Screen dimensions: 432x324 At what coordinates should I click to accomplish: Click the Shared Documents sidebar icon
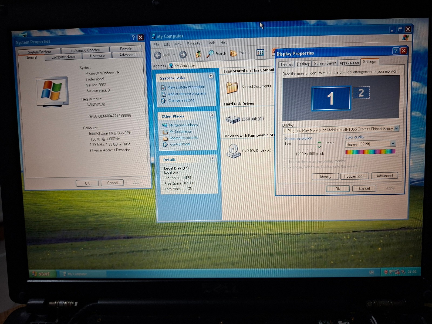(x=166, y=139)
